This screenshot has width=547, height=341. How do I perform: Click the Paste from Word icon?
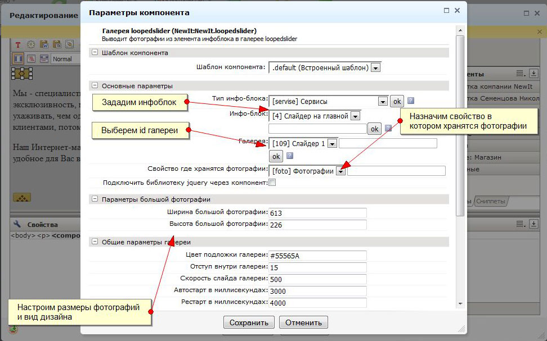[x=44, y=44]
